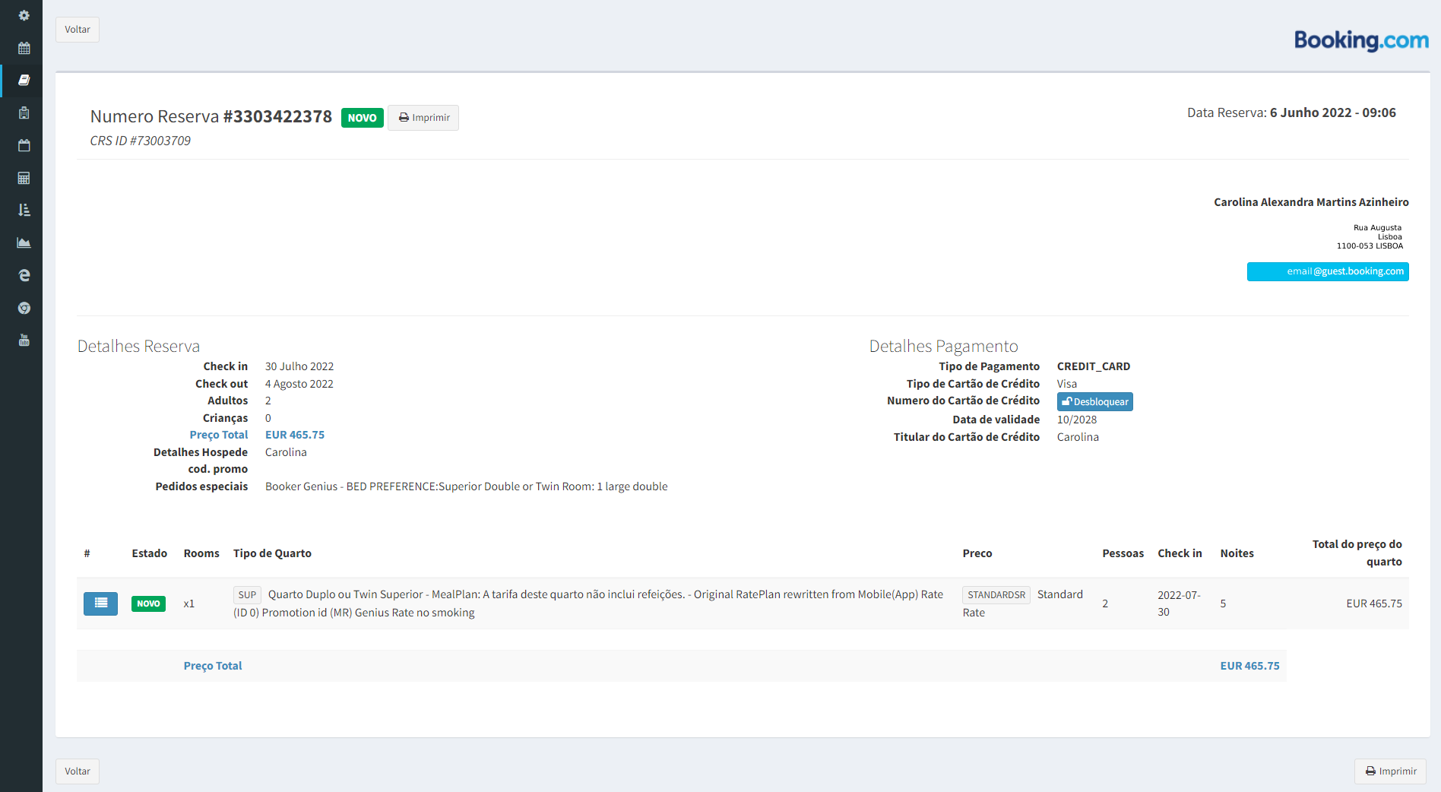The height and width of the screenshot is (792, 1441).
Task: Open the calculator sidebar icon
Action: point(24,178)
